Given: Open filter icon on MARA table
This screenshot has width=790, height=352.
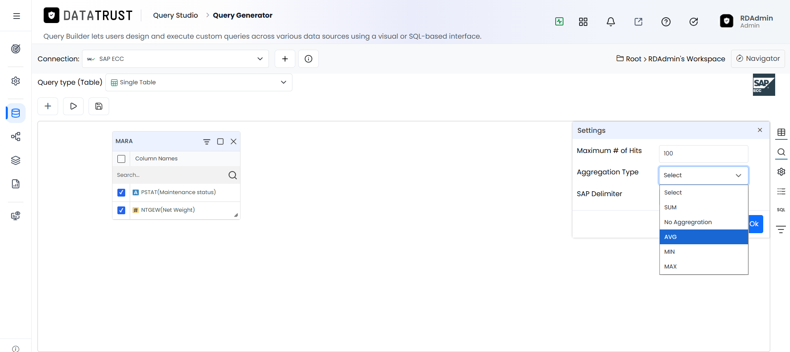Looking at the screenshot, I should (207, 141).
